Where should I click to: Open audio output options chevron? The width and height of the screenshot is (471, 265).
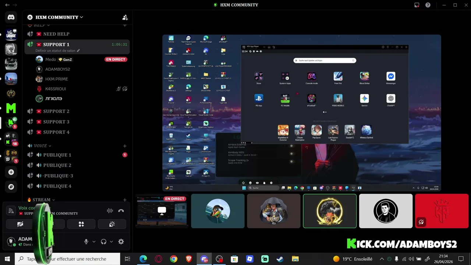111,242
